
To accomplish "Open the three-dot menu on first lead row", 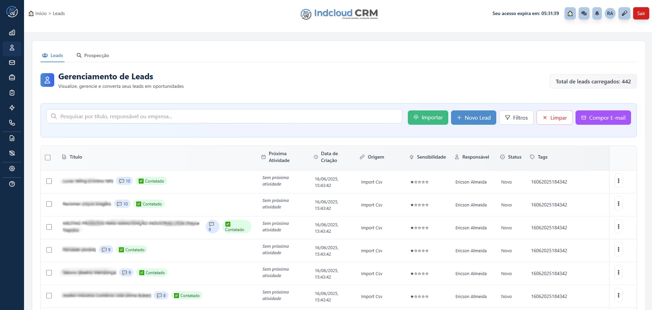I will (618, 181).
